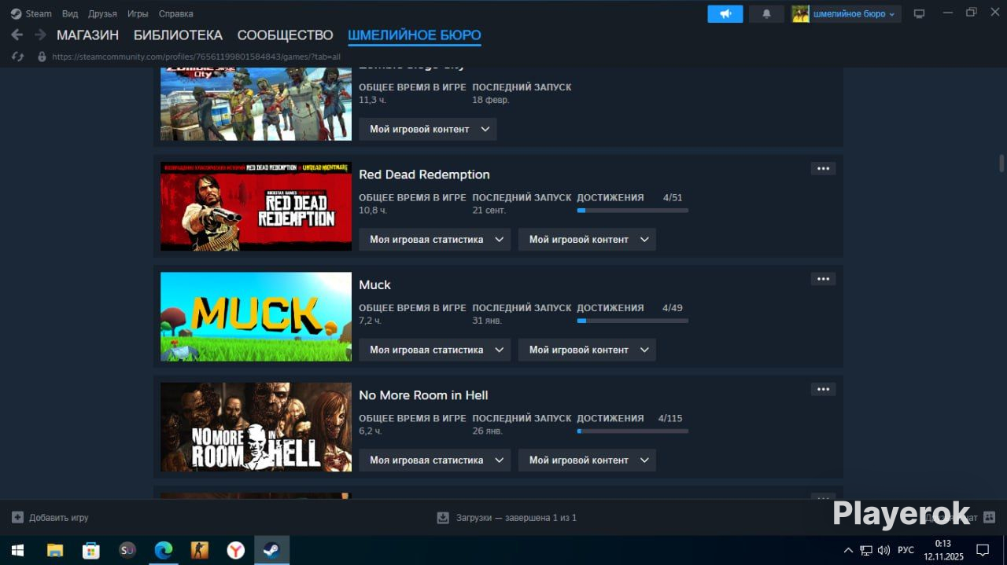This screenshot has width=1007, height=565.
Task: Open the Справка menu
Action: pos(175,13)
